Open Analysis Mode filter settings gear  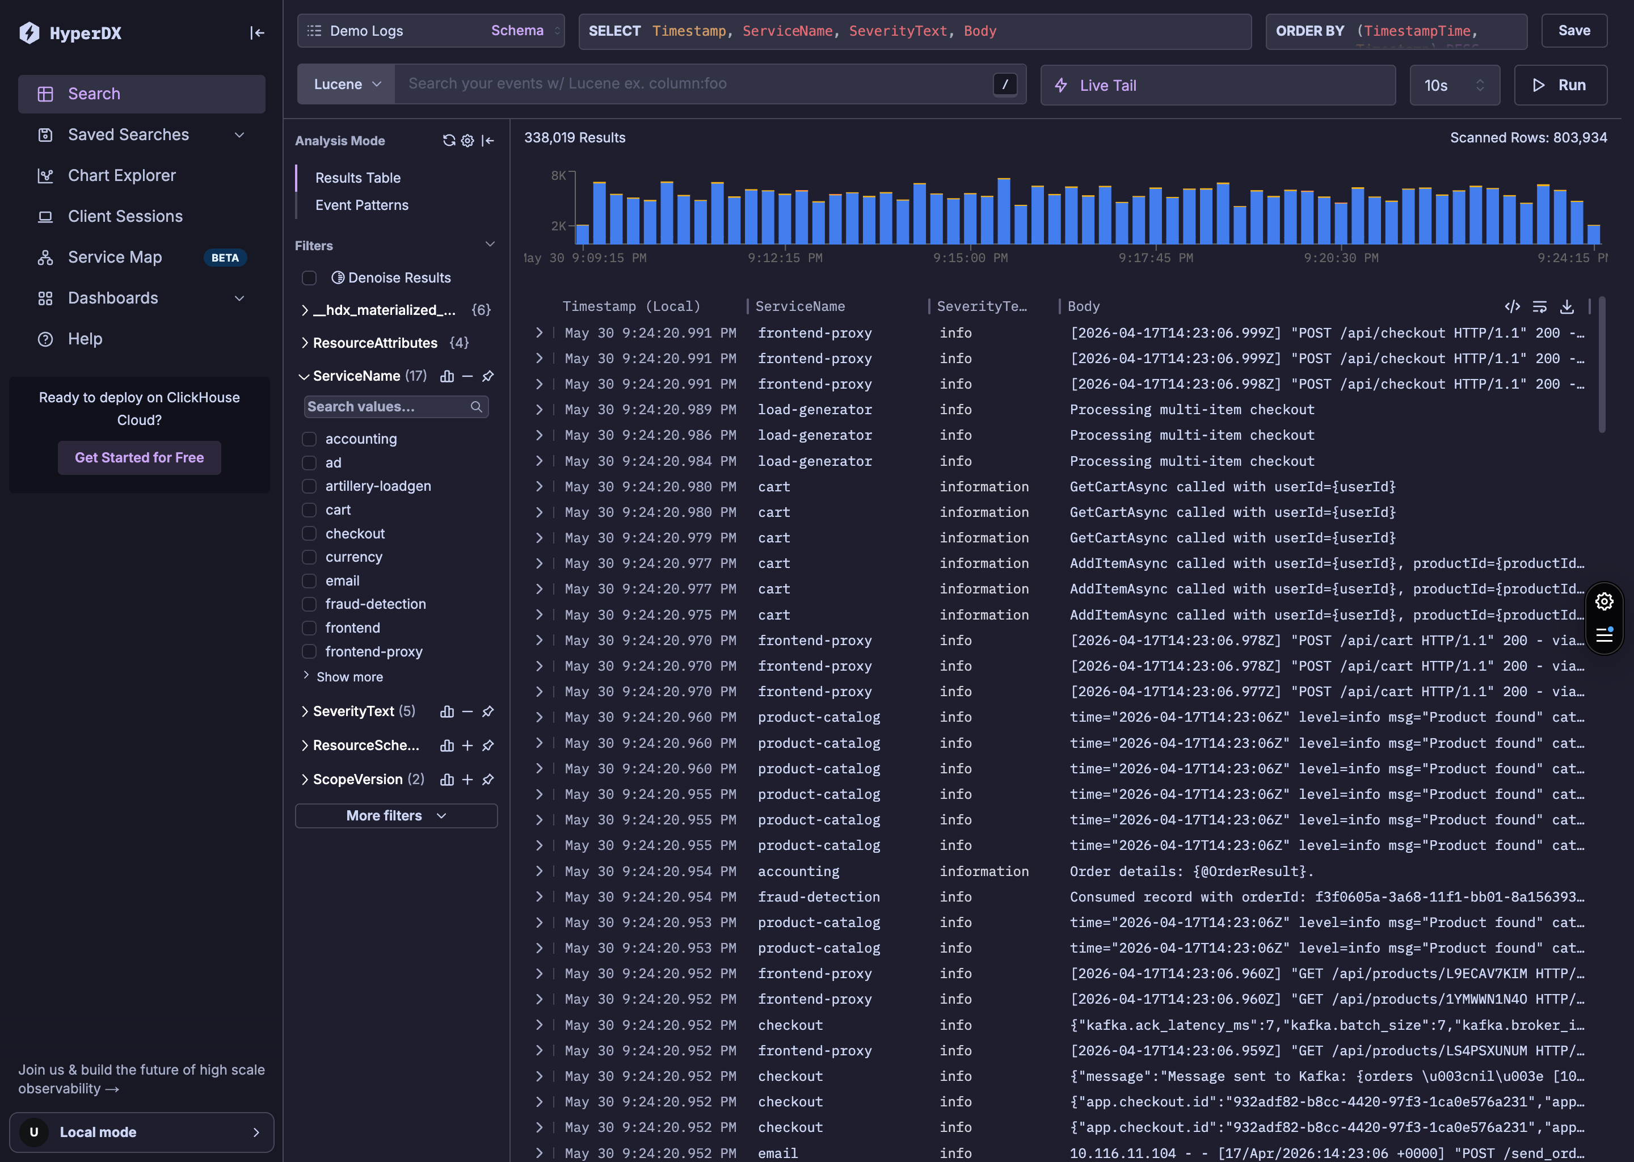(467, 141)
